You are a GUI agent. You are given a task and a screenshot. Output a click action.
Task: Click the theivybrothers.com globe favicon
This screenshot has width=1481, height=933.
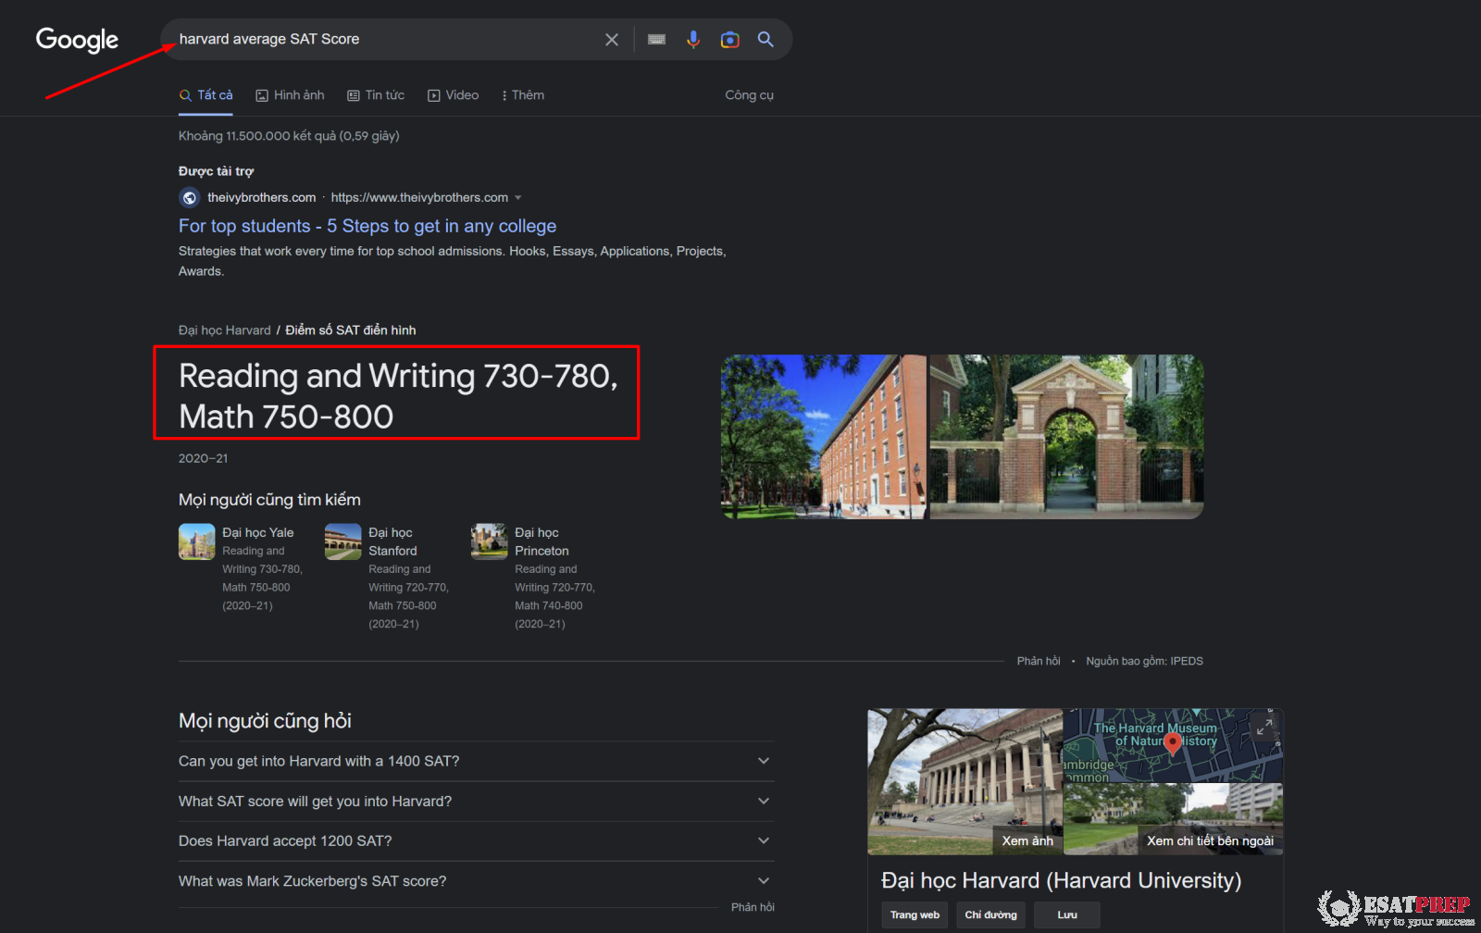(189, 197)
